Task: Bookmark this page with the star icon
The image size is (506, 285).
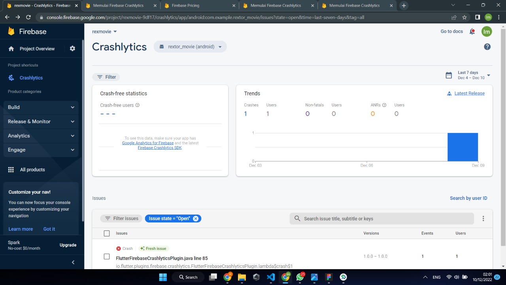Action: (x=464, y=17)
